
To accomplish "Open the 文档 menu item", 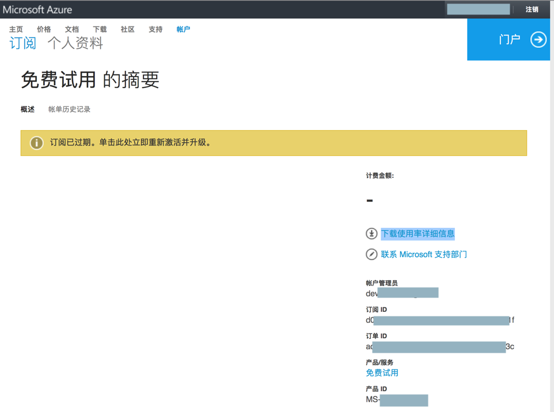I will point(72,29).
